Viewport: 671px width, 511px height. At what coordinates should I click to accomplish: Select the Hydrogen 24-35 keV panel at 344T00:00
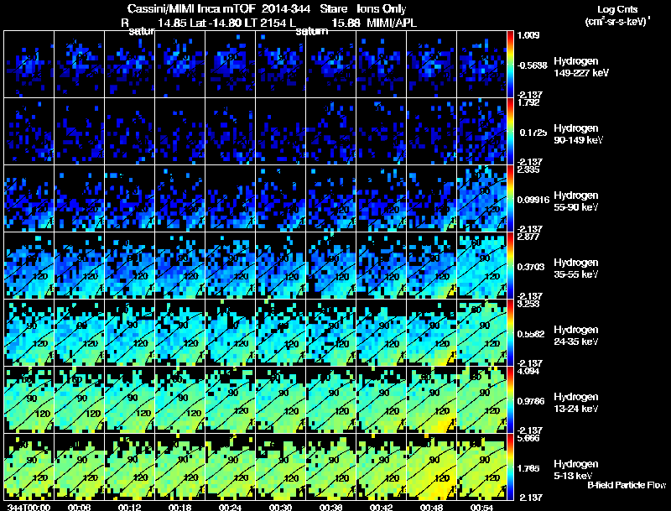(29, 333)
